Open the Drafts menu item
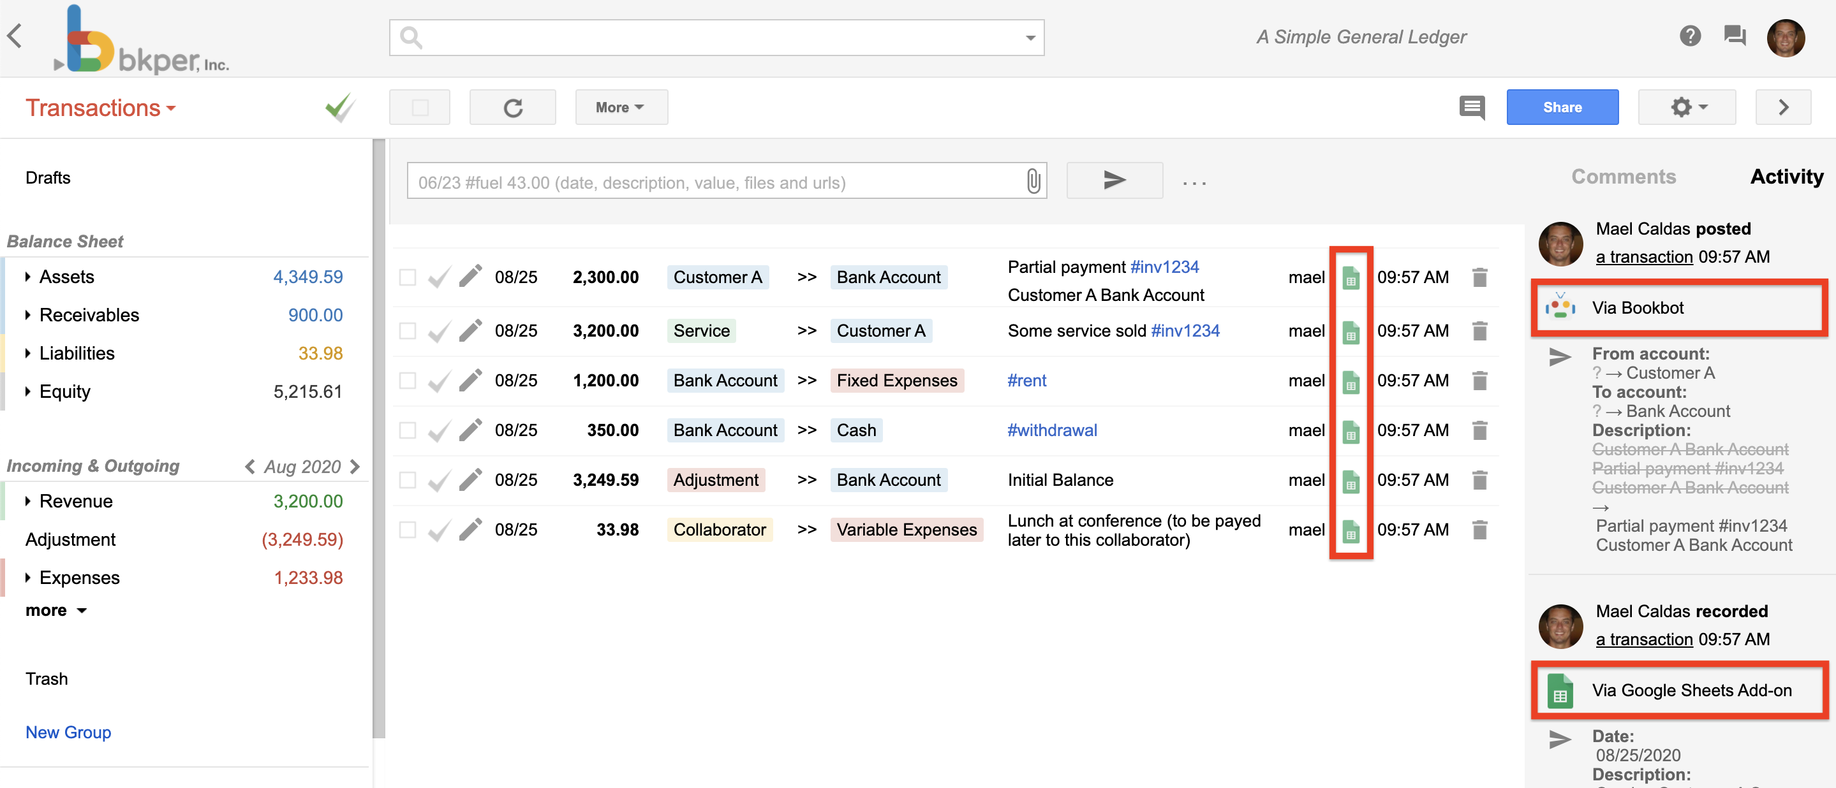Screen dimensions: 1836x788 [48, 177]
